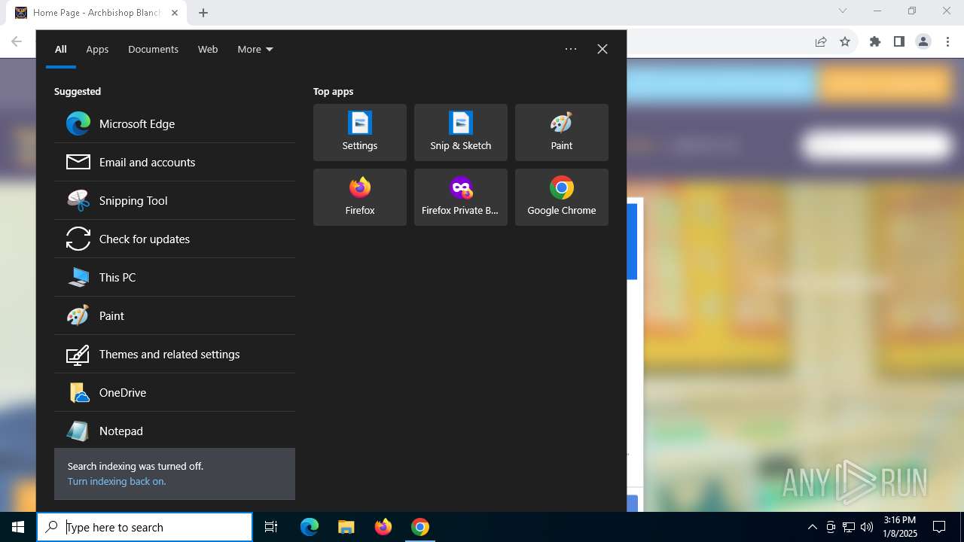Toggle Chrome side panel
This screenshot has height=542, width=964.
point(899,42)
